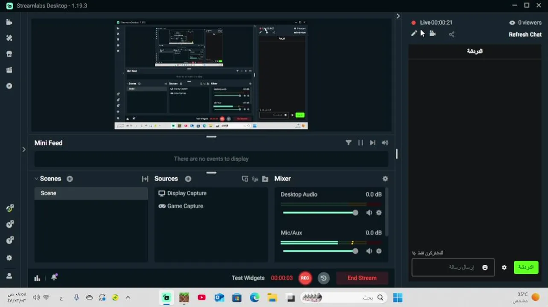This screenshot has width=548, height=307.
Task: Skip the current alert in Mini Feed
Action: click(373, 143)
